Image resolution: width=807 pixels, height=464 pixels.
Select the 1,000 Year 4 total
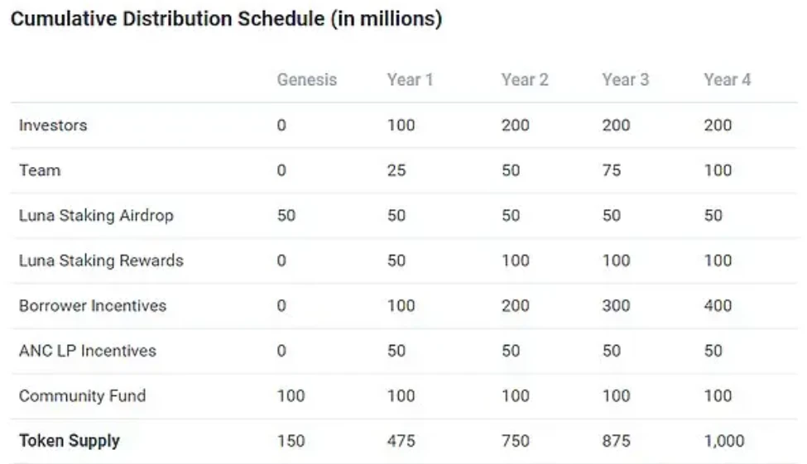coord(724,441)
